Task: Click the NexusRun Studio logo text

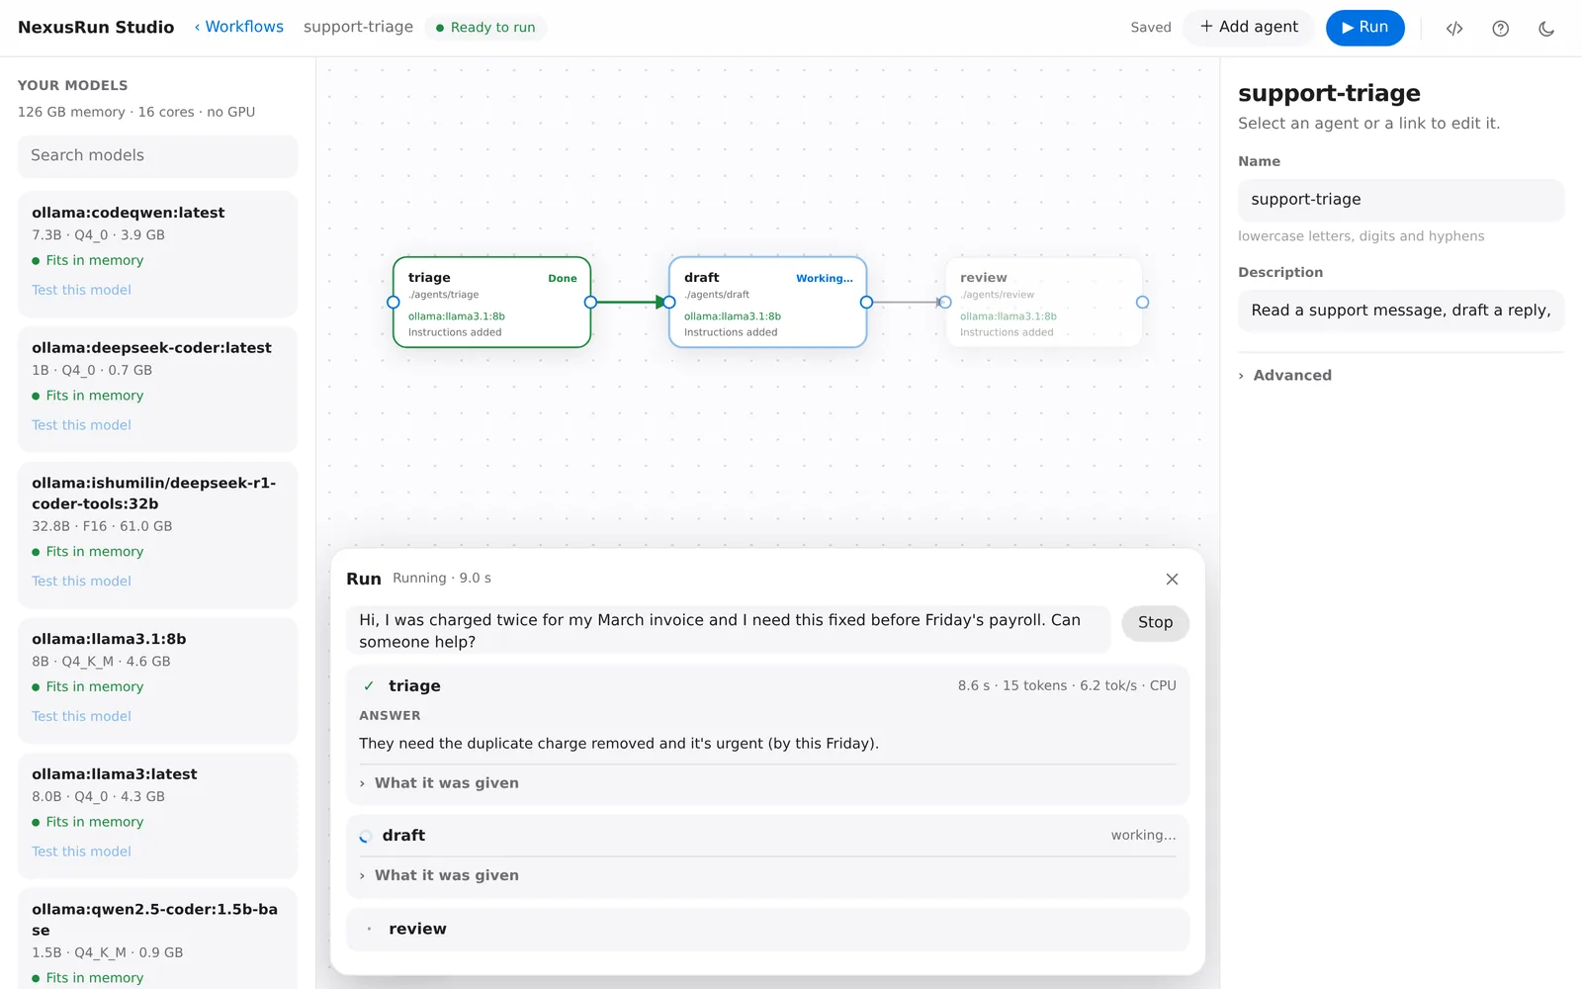Action: (x=96, y=27)
